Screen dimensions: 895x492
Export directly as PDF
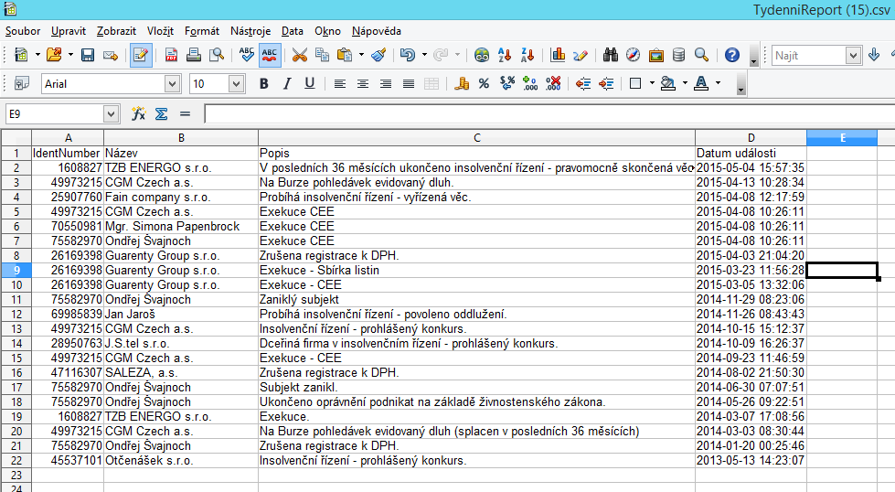[171, 56]
